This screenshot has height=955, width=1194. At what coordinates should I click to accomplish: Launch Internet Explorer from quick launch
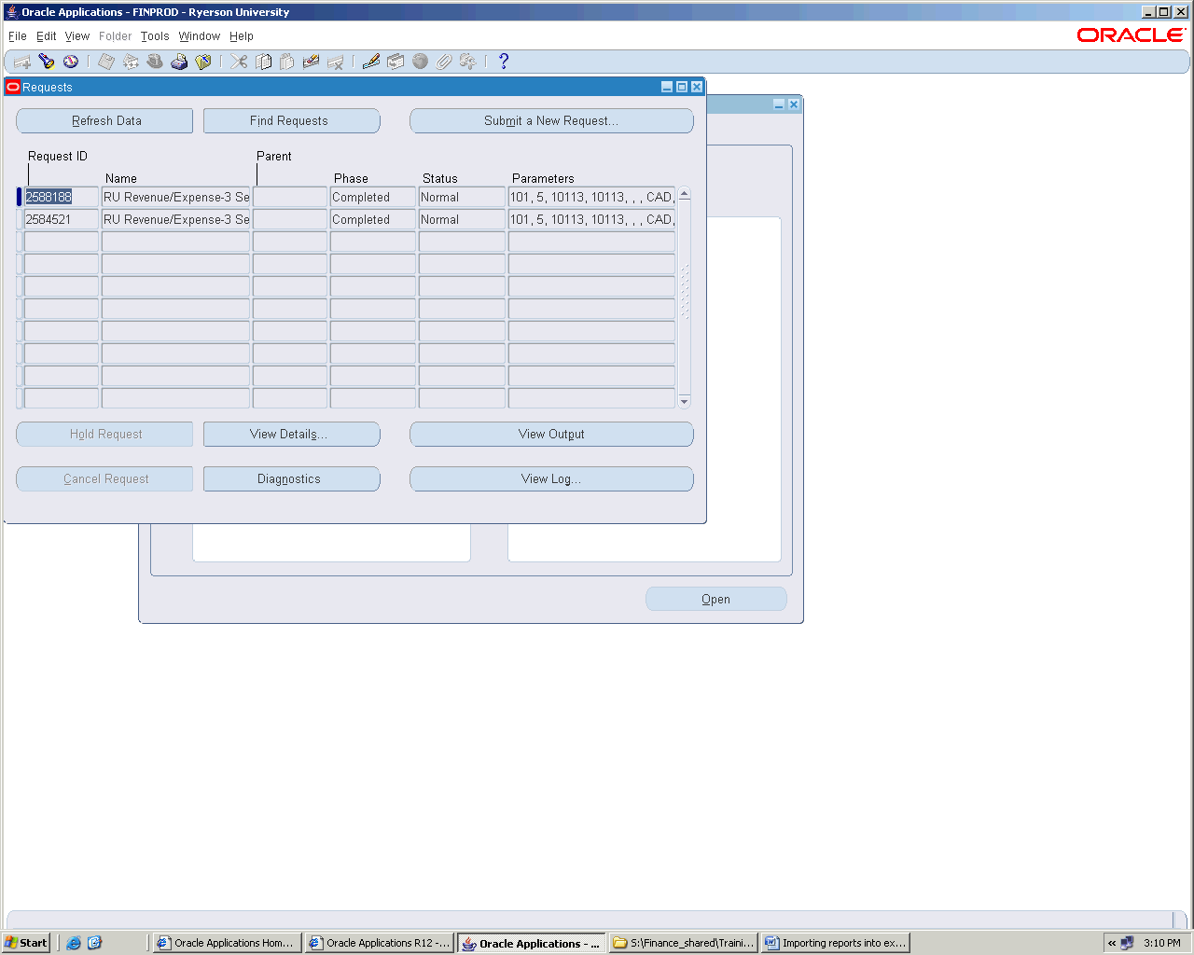pyautogui.click(x=74, y=943)
